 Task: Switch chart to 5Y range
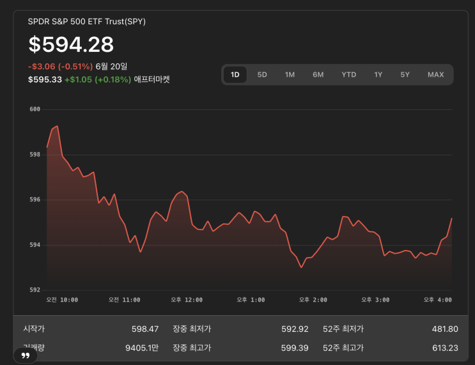[405, 75]
